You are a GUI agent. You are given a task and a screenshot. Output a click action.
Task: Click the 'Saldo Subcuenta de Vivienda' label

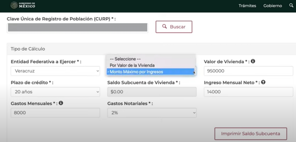(144, 83)
